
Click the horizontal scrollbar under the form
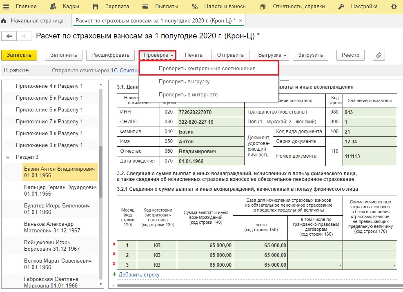260,285
